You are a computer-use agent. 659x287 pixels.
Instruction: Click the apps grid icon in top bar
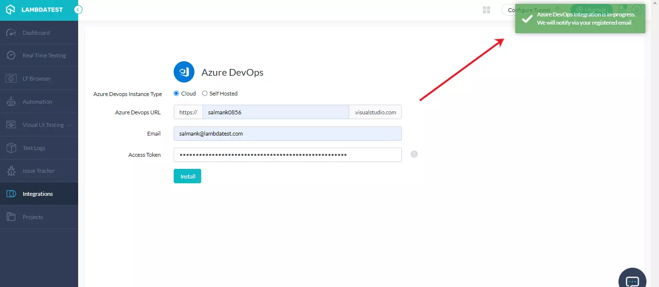coord(486,9)
